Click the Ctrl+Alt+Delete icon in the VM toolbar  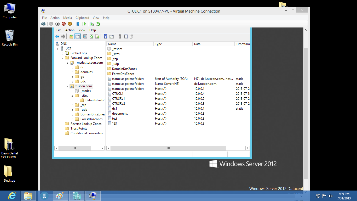point(43,24)
